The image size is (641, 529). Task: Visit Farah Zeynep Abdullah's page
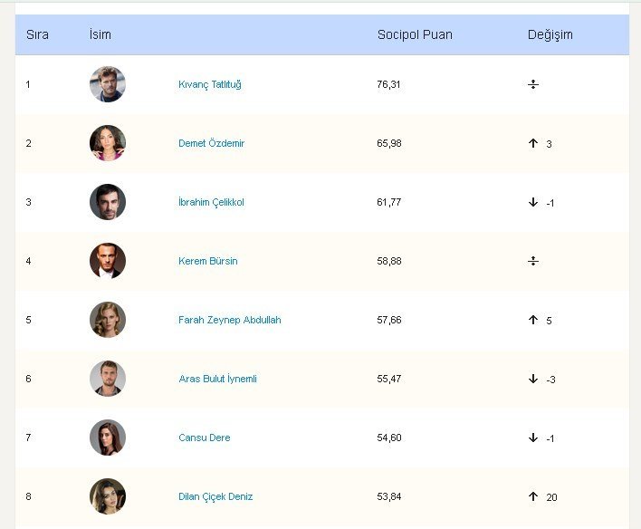[230, 320]
